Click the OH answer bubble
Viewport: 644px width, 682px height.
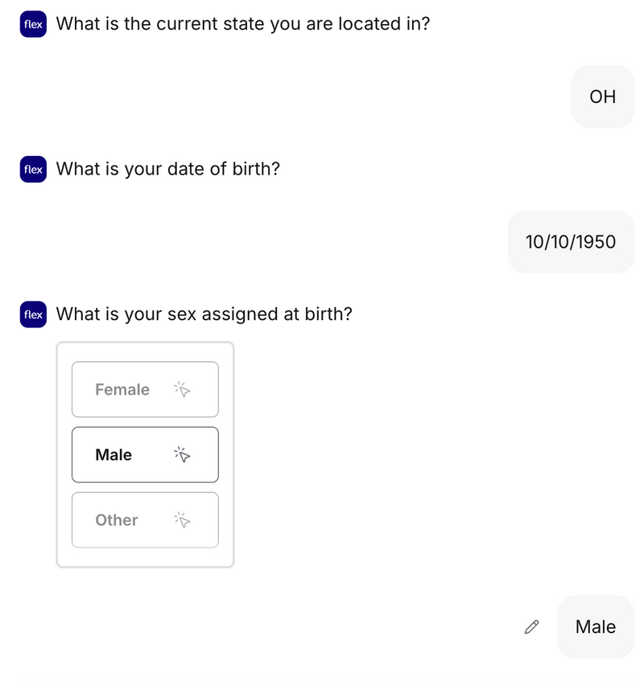(602, 97)
